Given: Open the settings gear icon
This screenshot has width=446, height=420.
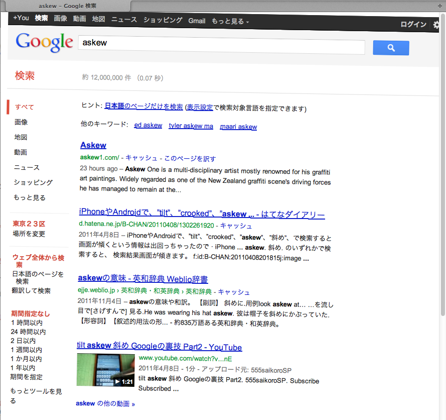Looking at the screenshot, I should pos(436,25).
